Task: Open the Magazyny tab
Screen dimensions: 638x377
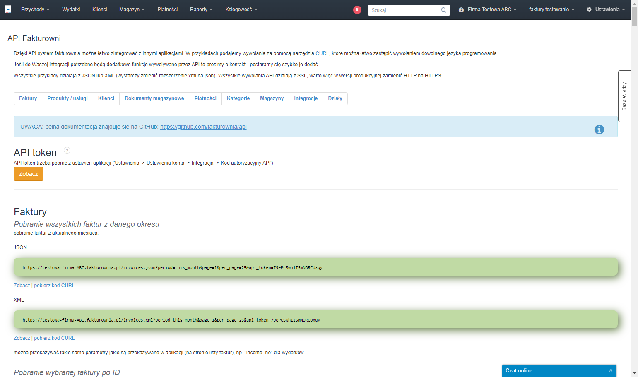Action: pos(272,98)
